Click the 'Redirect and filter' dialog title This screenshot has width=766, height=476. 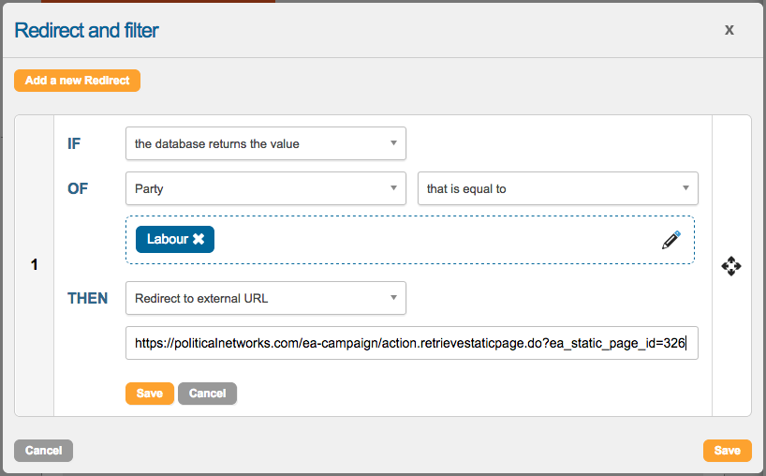(x=86, y=30)
